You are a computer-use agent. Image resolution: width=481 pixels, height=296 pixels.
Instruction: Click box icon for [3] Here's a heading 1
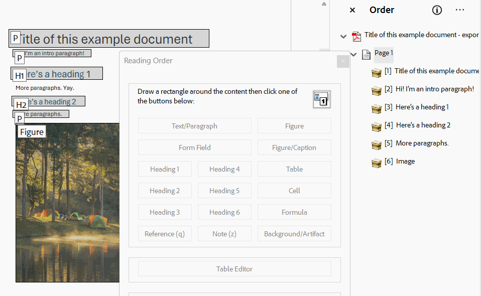tap(377, 109)
